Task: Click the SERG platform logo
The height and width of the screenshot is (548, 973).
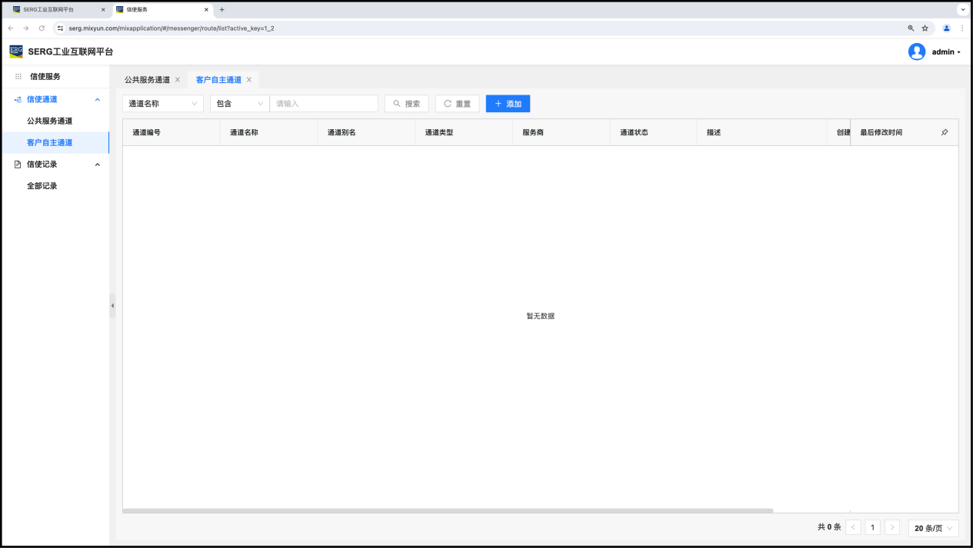Action: [16, 51]
